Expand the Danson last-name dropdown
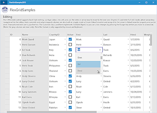Viewport: 157px width, 113px height. point(128,45)
